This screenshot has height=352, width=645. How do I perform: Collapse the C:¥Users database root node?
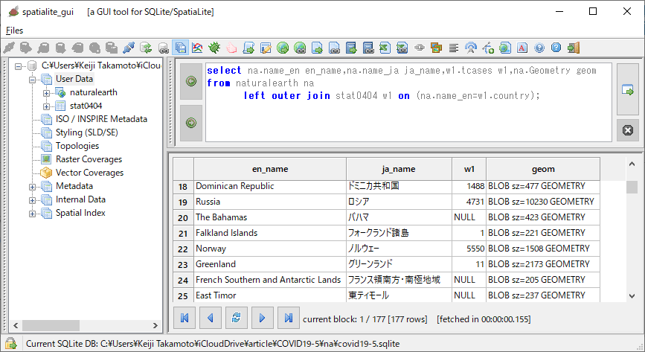18,66
